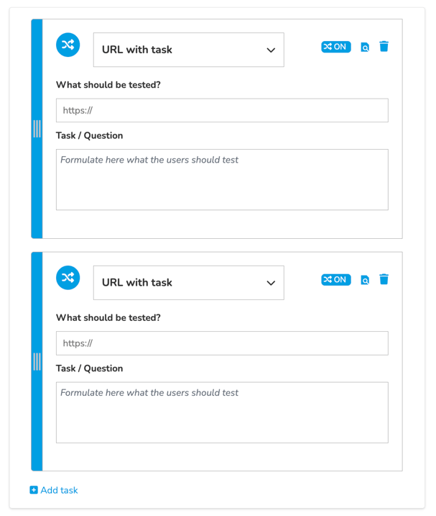The image size is (436, 516).
Task: Click first Task / Question text area
Action: [222, 180]
